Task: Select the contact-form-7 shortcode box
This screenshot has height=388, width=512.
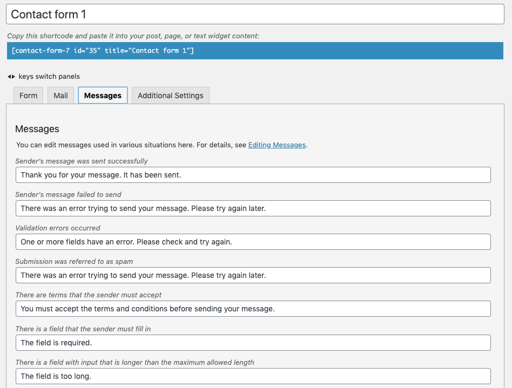Action: click(255, 51)
